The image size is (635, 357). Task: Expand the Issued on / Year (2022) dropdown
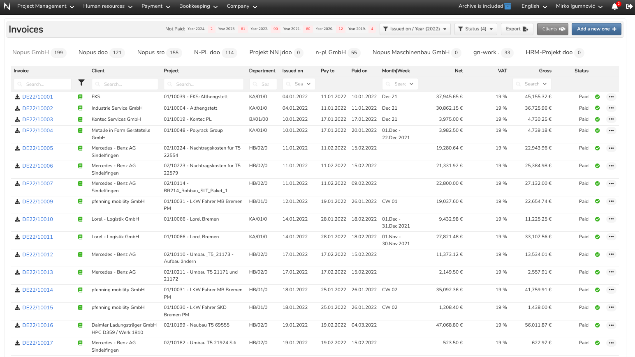(x=415, y=29)
